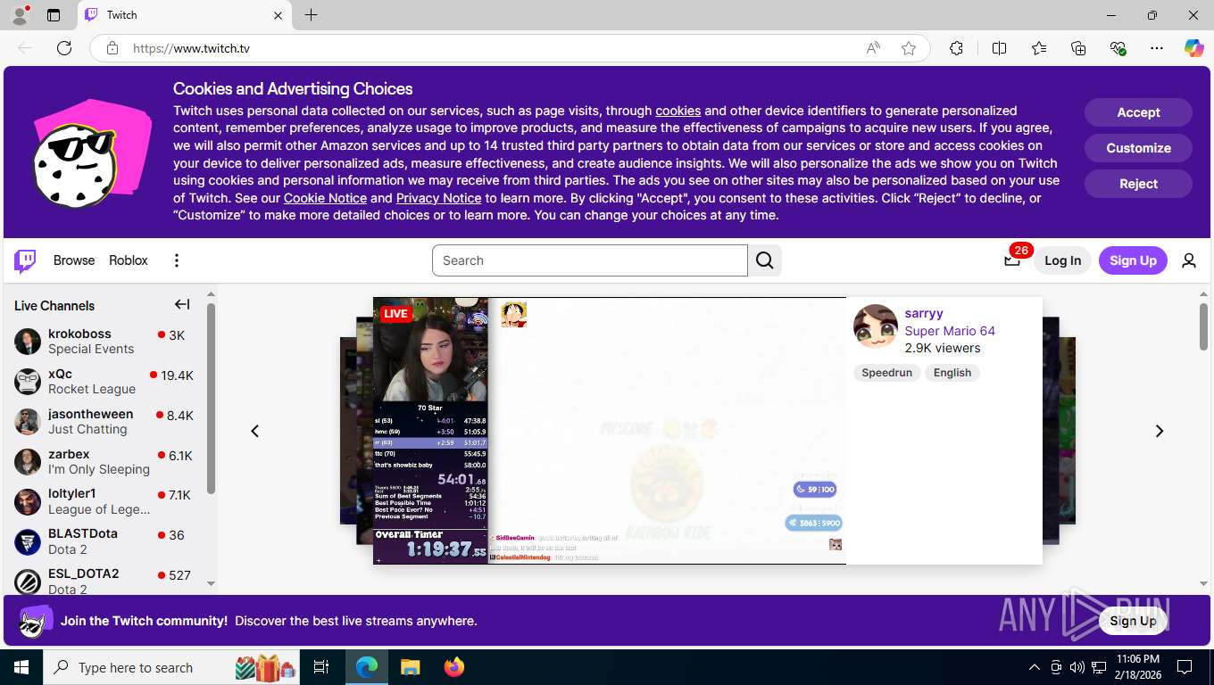
Task: Click zarbex channel avatar
Action: pyautogui.click(x=28, y=461)
